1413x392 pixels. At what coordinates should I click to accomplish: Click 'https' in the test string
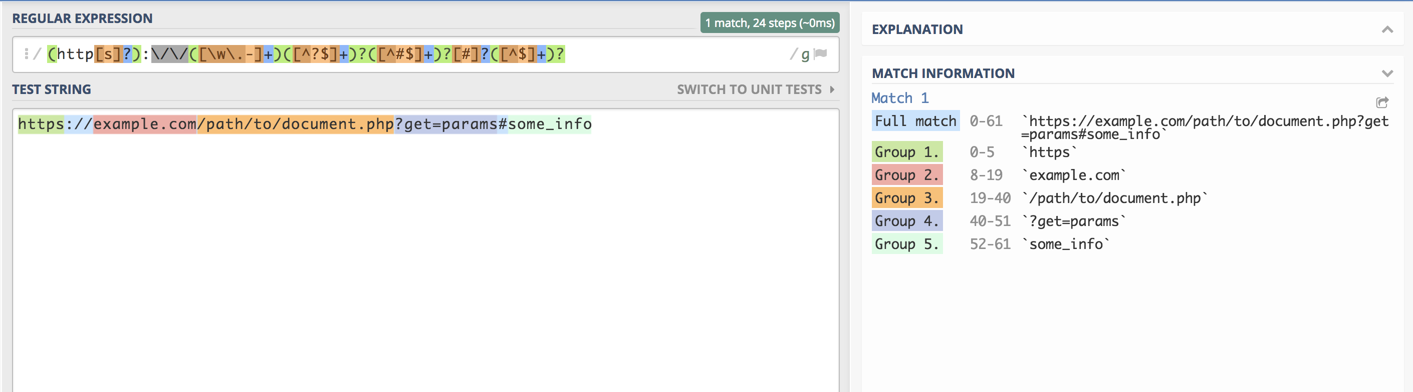click(41, 124)
